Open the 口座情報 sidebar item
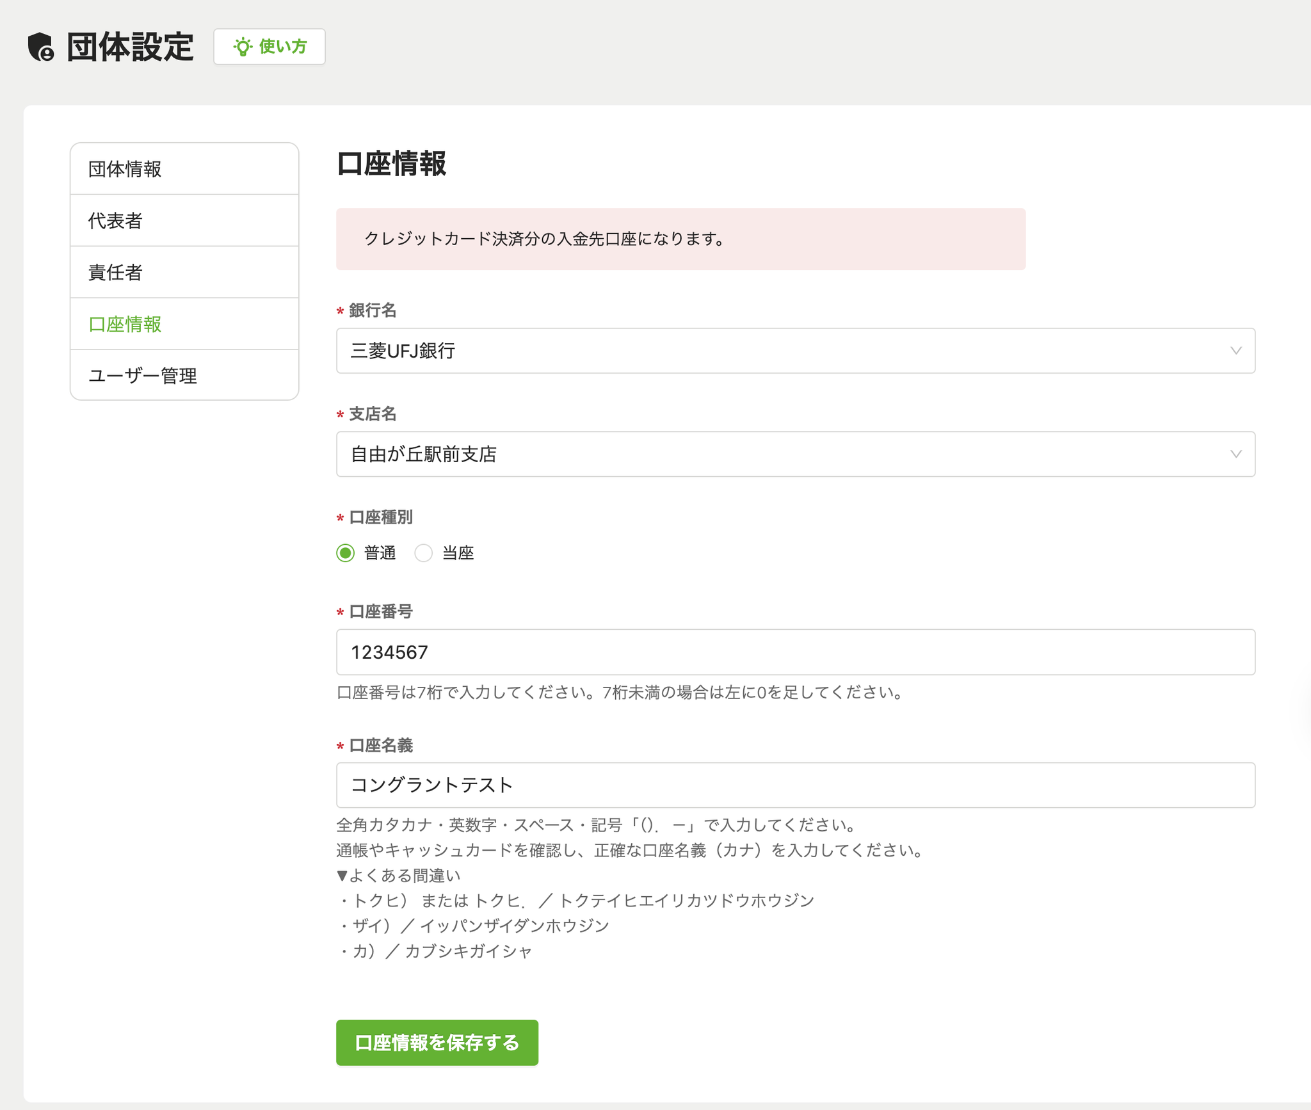The width and height of the screenshot is (1311, 1110). coord(184,325)
